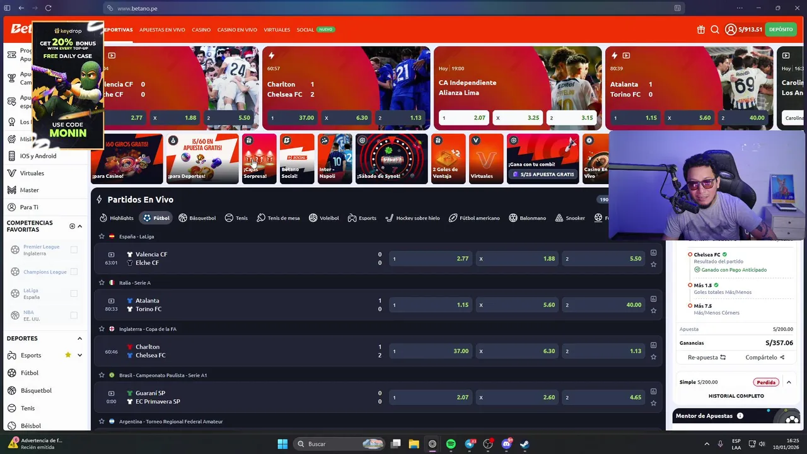The image size is (807, 454).
Task: Select the Snooker live filter
Action: point(570,218)
